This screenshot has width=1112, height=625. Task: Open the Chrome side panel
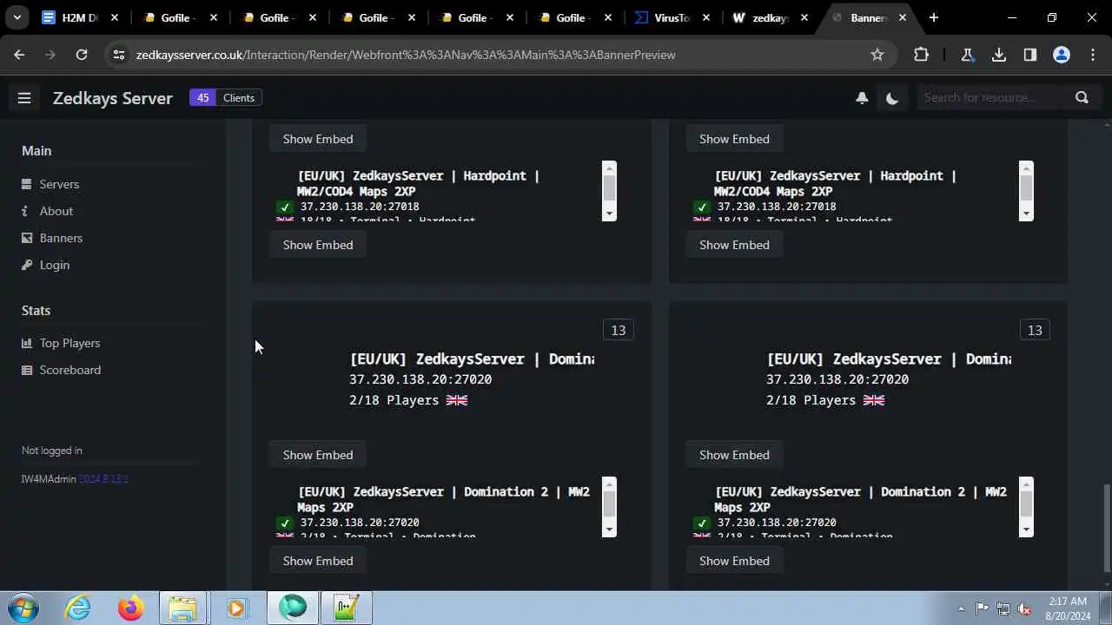point(1030,55)
